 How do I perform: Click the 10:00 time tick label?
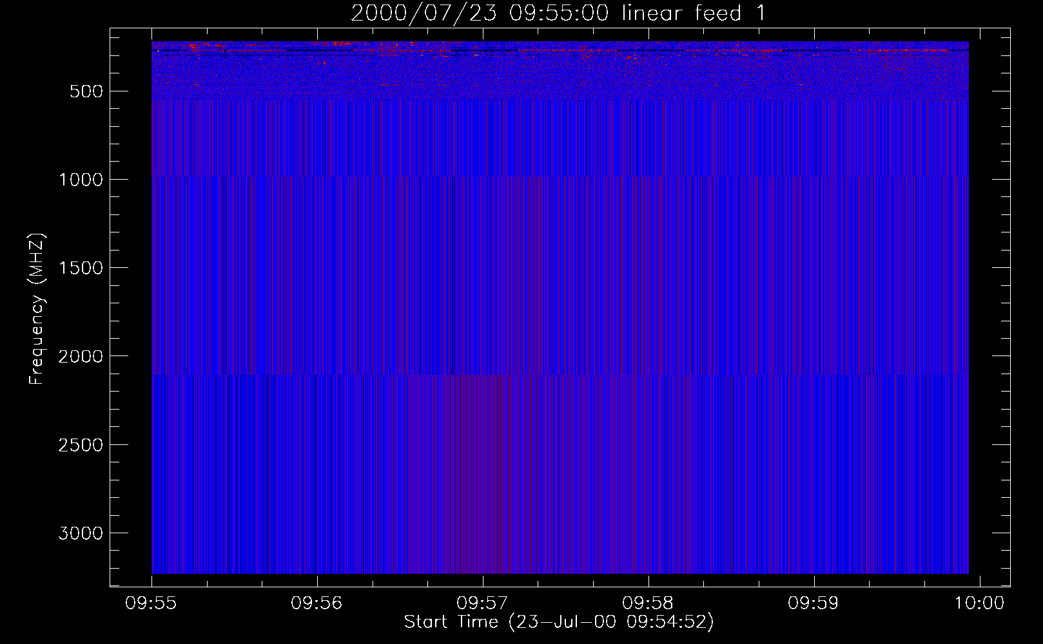[x=980, y=603]
